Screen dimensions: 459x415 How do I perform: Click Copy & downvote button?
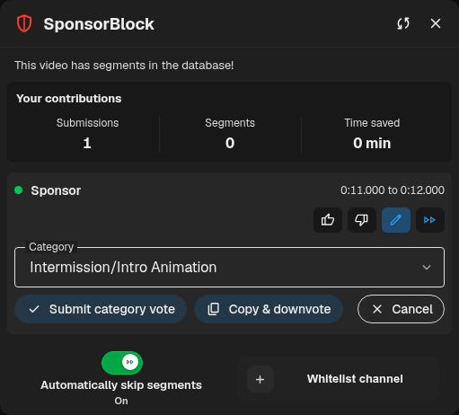269,309
